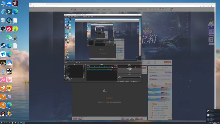Open the pink petal app shortcut

(x=9, y=80)
